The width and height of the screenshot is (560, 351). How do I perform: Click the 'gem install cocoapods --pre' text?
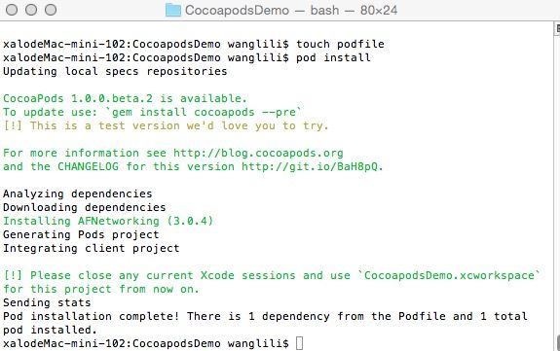(x=204, y=112)
